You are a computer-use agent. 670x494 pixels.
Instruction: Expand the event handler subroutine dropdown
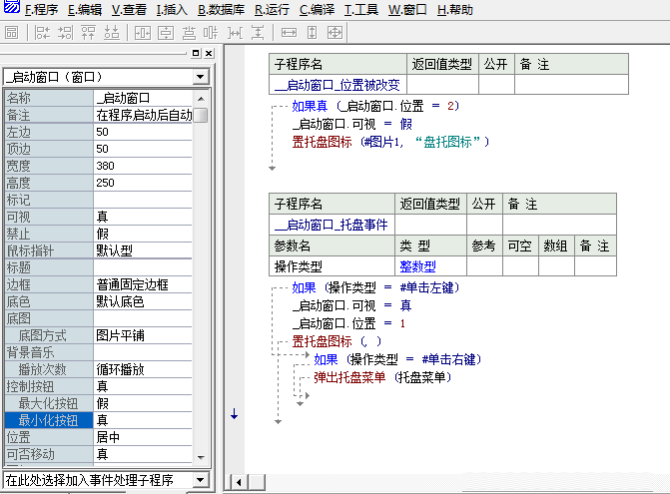[200, 480]
